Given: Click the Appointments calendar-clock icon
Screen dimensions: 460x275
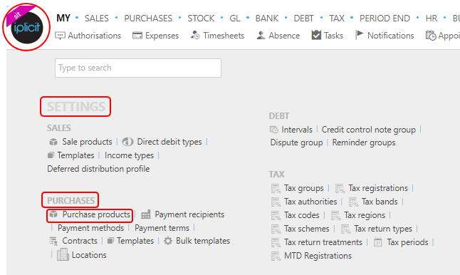Looking at the screenshot, I should (x=431, y=36).
